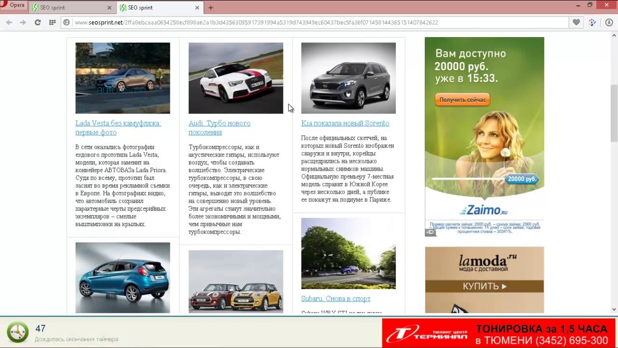Add page to bookmarks with heart icon
The image size is (618, 348).
(x=576, y=22)
